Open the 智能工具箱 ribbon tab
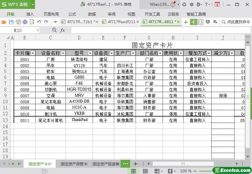252x174 pixels. coord(196,14)
